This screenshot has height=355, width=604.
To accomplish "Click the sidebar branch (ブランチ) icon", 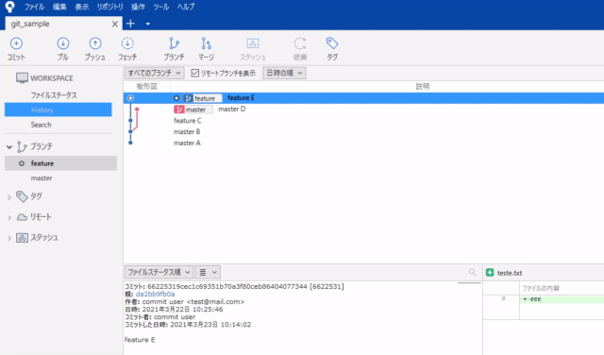I will (22, 147).
